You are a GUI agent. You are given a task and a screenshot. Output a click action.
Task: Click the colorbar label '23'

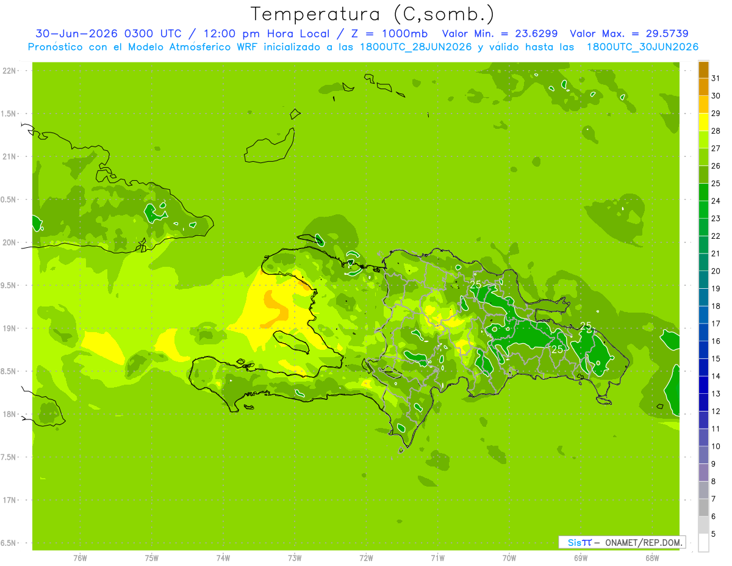716,219
